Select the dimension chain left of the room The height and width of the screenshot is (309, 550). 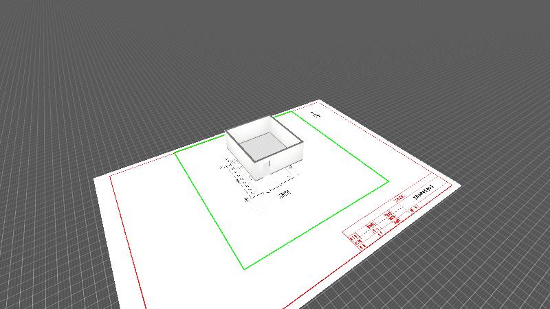(x=237, y=180)
